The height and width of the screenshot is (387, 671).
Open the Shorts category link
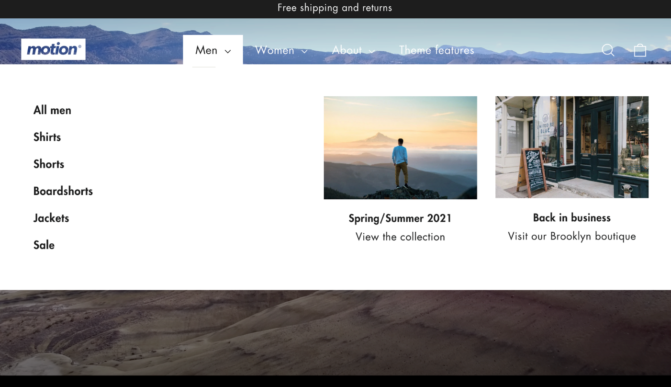click(x=49, y=164)
